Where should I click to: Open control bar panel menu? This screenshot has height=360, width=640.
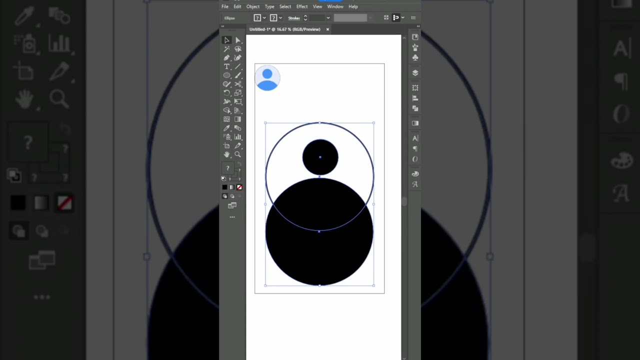[x=413, y=18]
